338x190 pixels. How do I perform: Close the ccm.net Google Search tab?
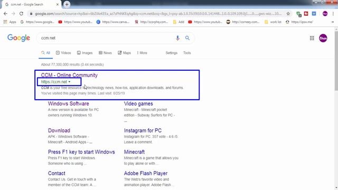tap(58, 4)
